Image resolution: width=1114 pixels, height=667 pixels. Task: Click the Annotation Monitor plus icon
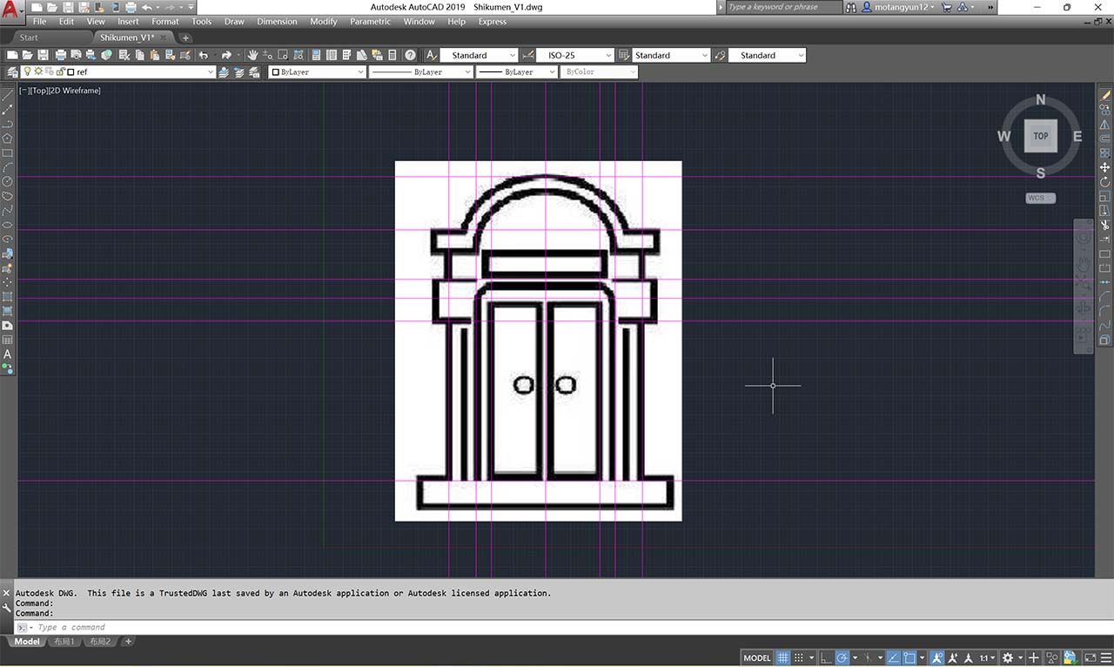tap(1034, 657)
